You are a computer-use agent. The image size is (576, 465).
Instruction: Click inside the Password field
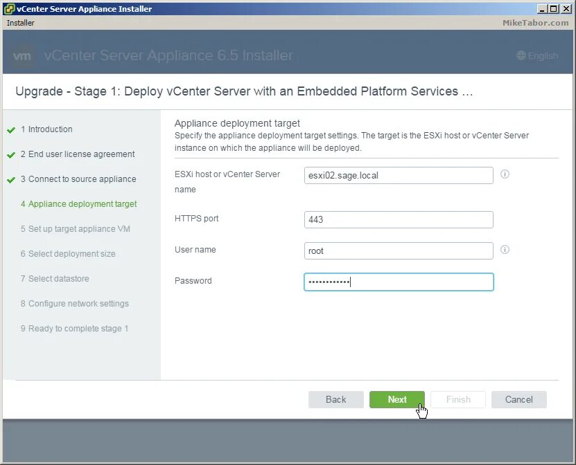click(399, 282)
